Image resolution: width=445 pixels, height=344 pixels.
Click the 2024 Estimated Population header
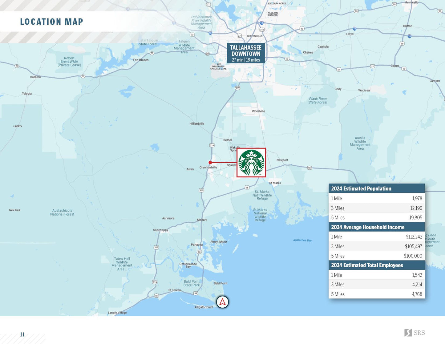[x=377, y=188]
